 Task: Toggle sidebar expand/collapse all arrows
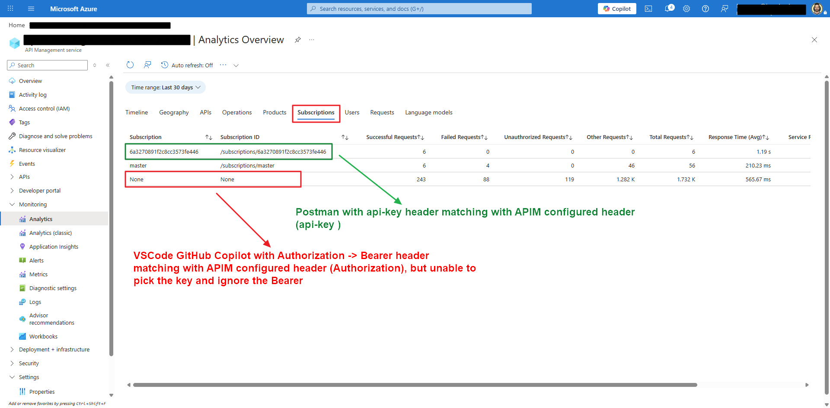pyautogui.click(x=95, y=65)
